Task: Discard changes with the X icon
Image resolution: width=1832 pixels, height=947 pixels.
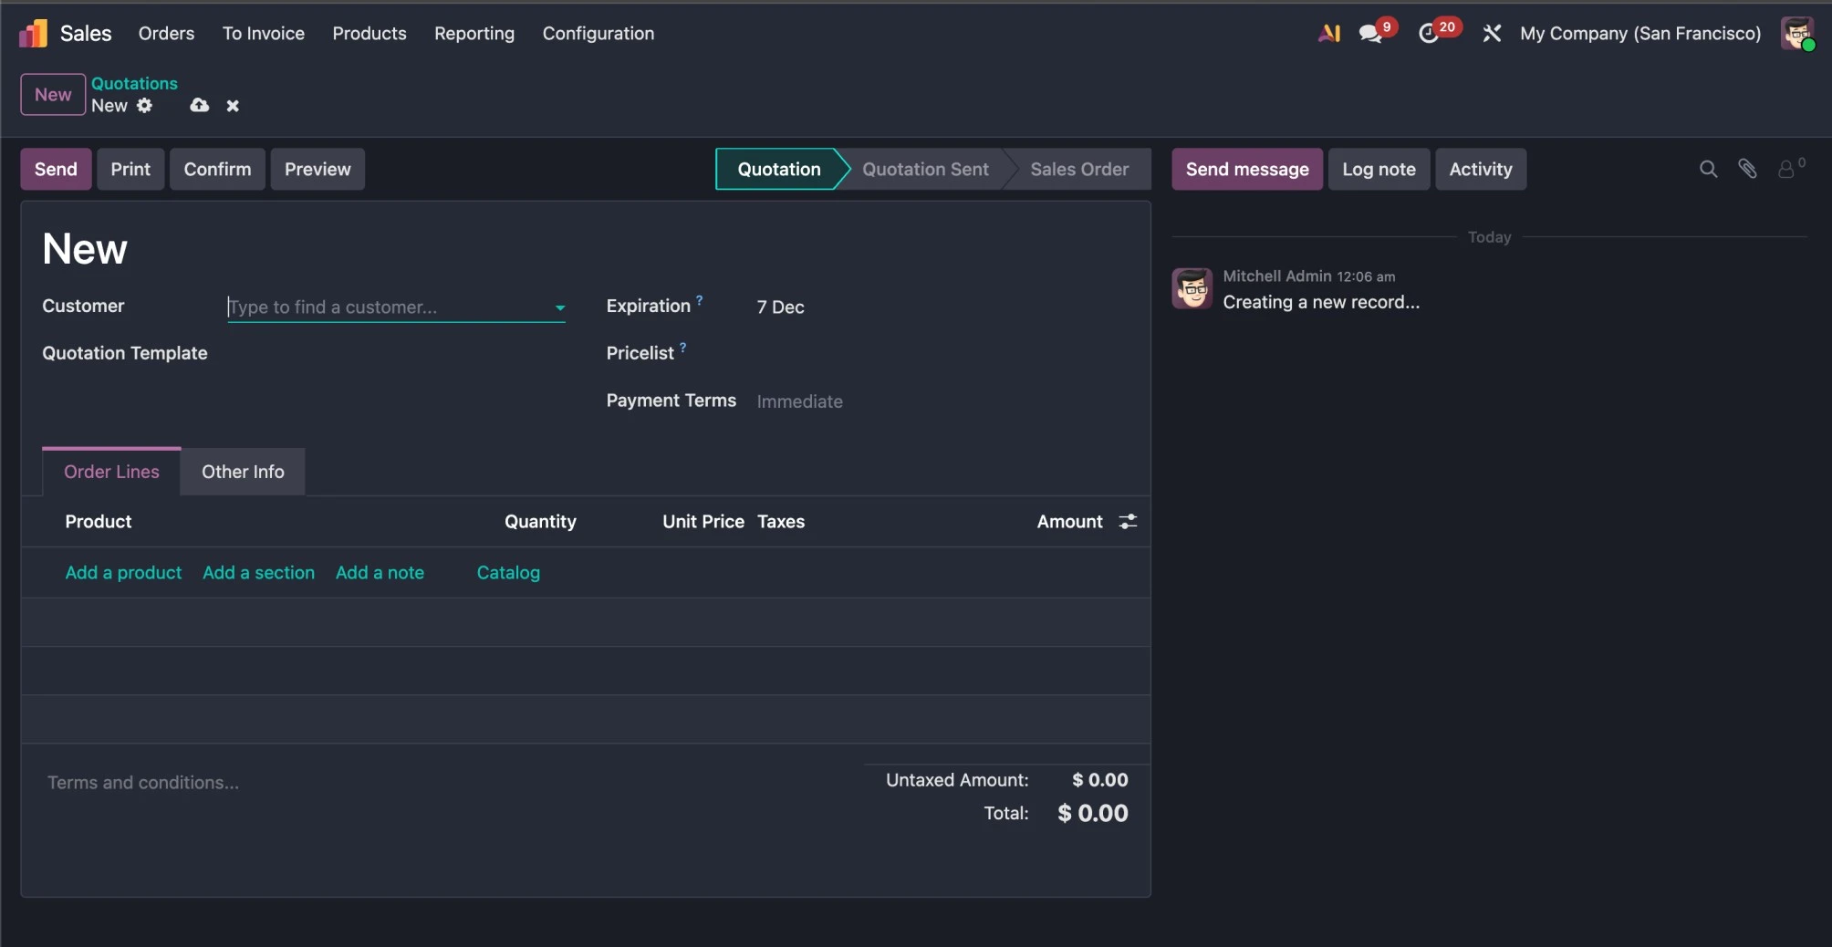Action: pyautogui.click(x=233, y=106)
